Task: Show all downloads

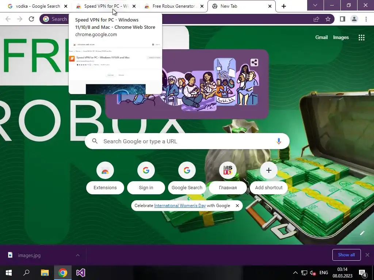Action: point(346,255)
